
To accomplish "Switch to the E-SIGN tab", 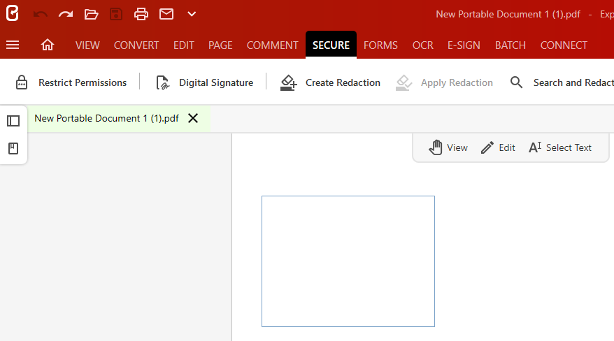I will click(464, 45).
